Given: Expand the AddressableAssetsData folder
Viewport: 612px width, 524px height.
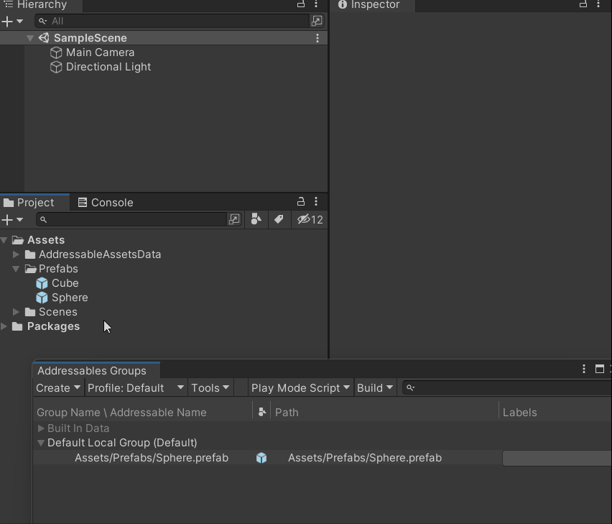Looking at the screenshot, I should point(17,254).
